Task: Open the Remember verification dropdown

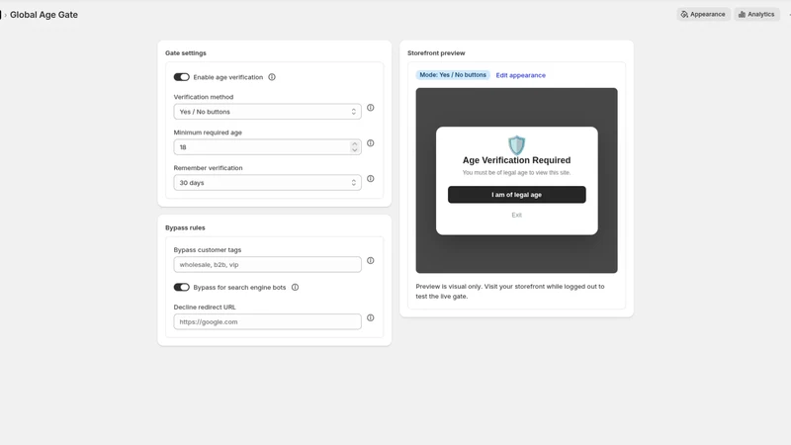Action: tap(267, 183)
